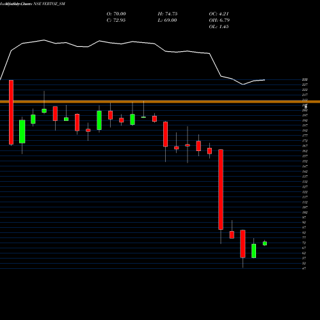This screenshot has height=320, width=320.
Task: Click the 132 price axis label
Action: tap(305, 182)
